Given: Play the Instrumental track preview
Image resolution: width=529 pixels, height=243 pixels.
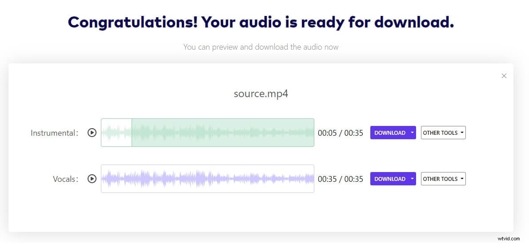Looking at the screenshot, I should pos(92,133).
